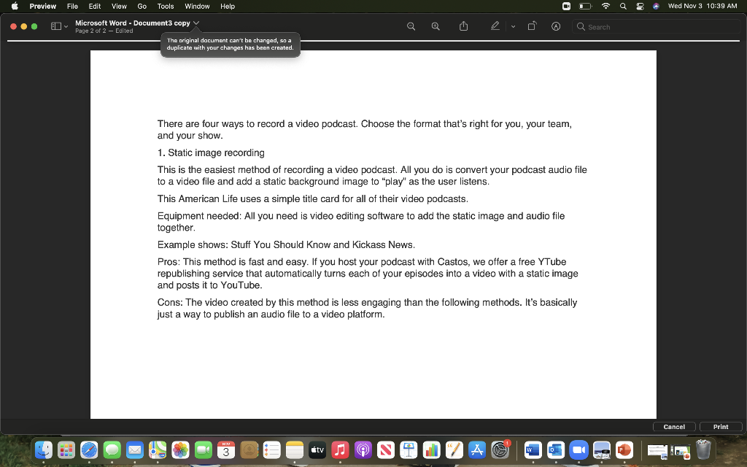Activate the Highlight tool in the toolbar
The height and width of the screenshot is (467, 747).
click(x=555, y=26)
